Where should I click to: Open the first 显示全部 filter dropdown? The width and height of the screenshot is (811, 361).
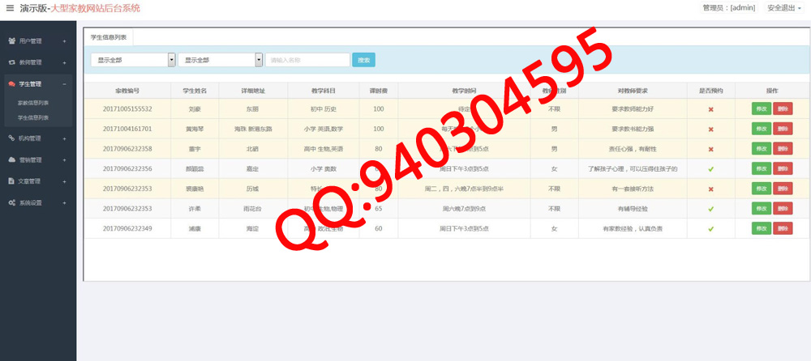[x=133, y=60]
